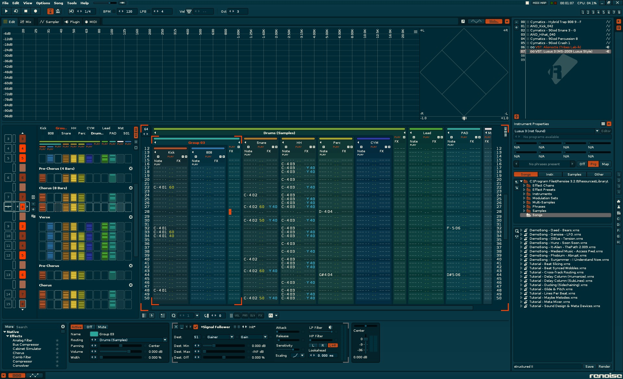Image resolution: width=623 pixels, height=379 pixels.
Task: Enable the Signal Follower checkbox
Action: pos(196,327)
